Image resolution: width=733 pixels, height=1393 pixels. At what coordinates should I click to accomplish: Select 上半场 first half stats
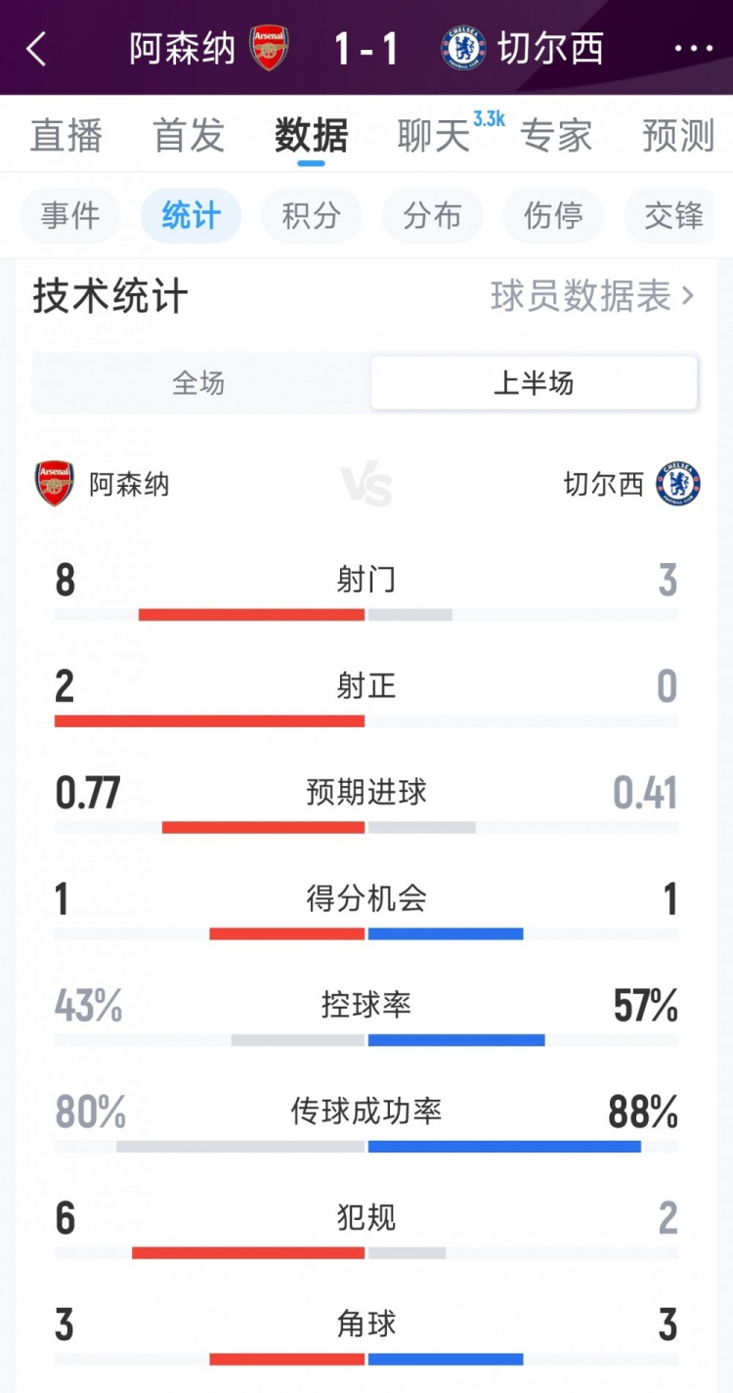534,383
